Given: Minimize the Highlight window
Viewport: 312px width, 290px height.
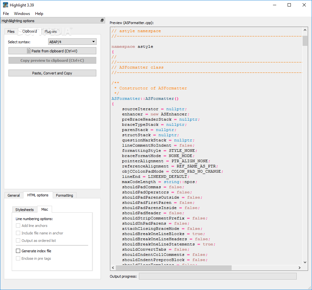Looking at the screenshot, I should [x=275, y=5].
